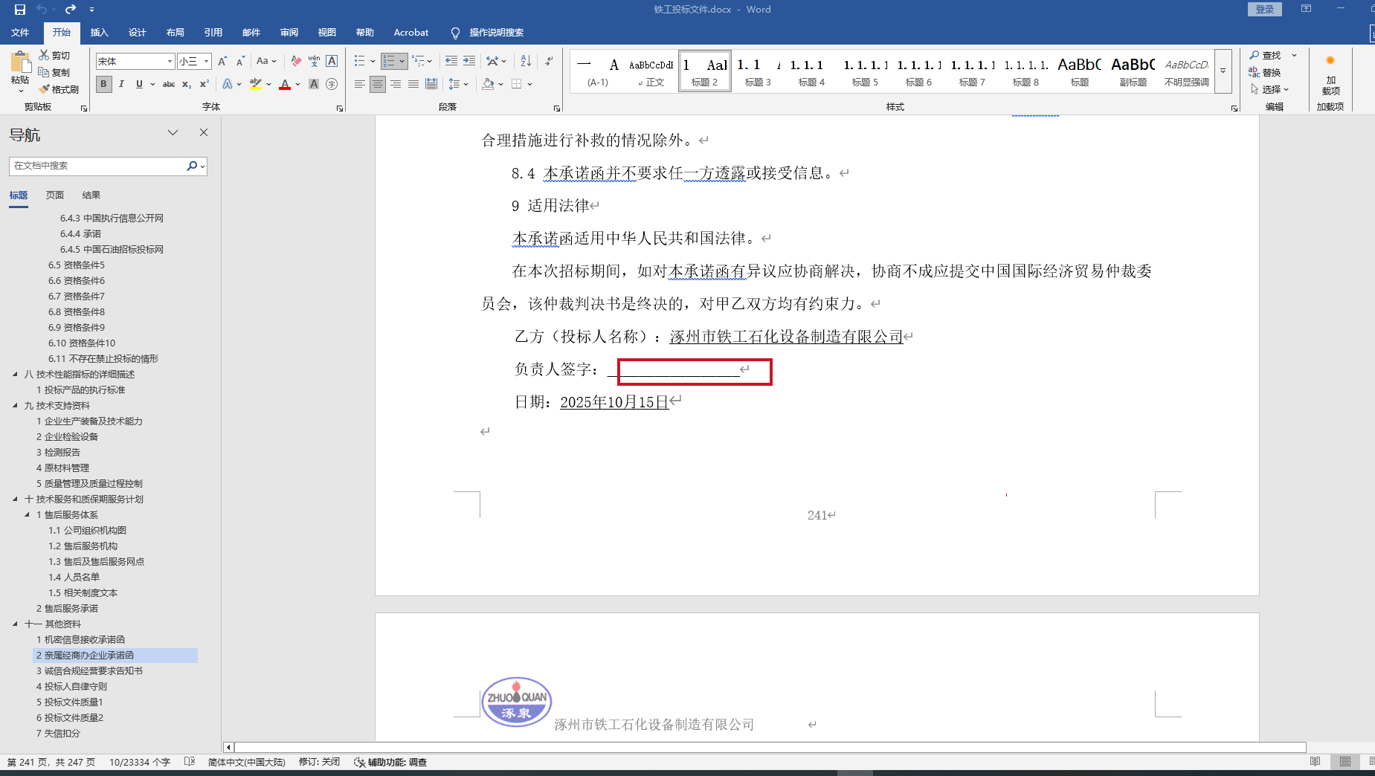This screenshot has width=1375, height=776.
Task: Apply the yellow text highlight color
Action: coord(256,84)
